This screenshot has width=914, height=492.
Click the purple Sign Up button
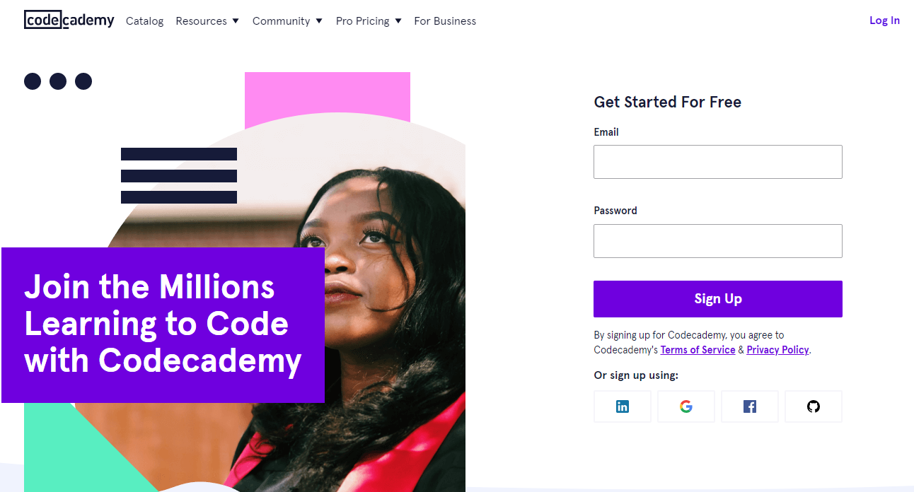coord(718,299)
